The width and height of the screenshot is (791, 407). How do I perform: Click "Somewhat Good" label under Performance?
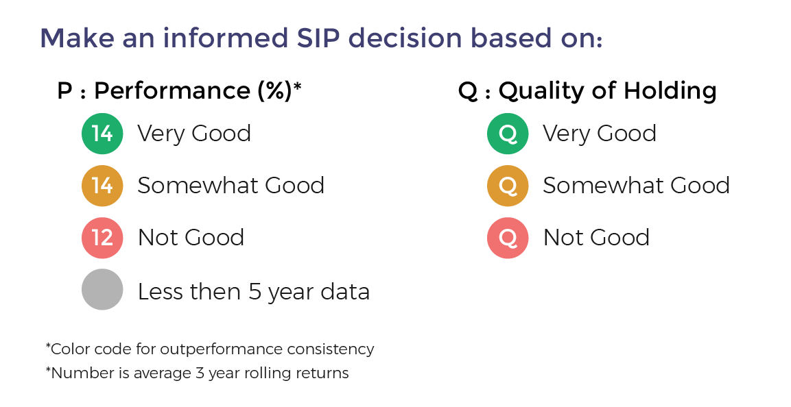[x=231, y=186]
